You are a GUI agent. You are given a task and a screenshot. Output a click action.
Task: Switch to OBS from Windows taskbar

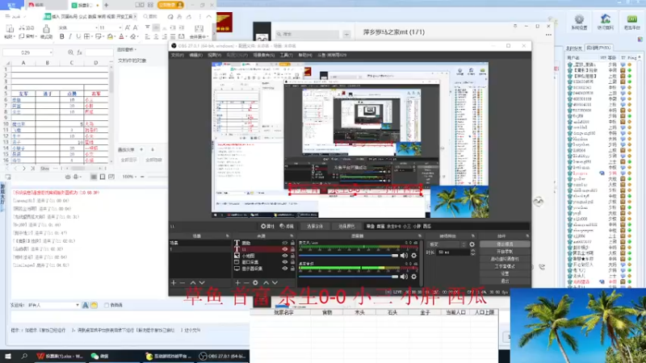click(223, 356)
